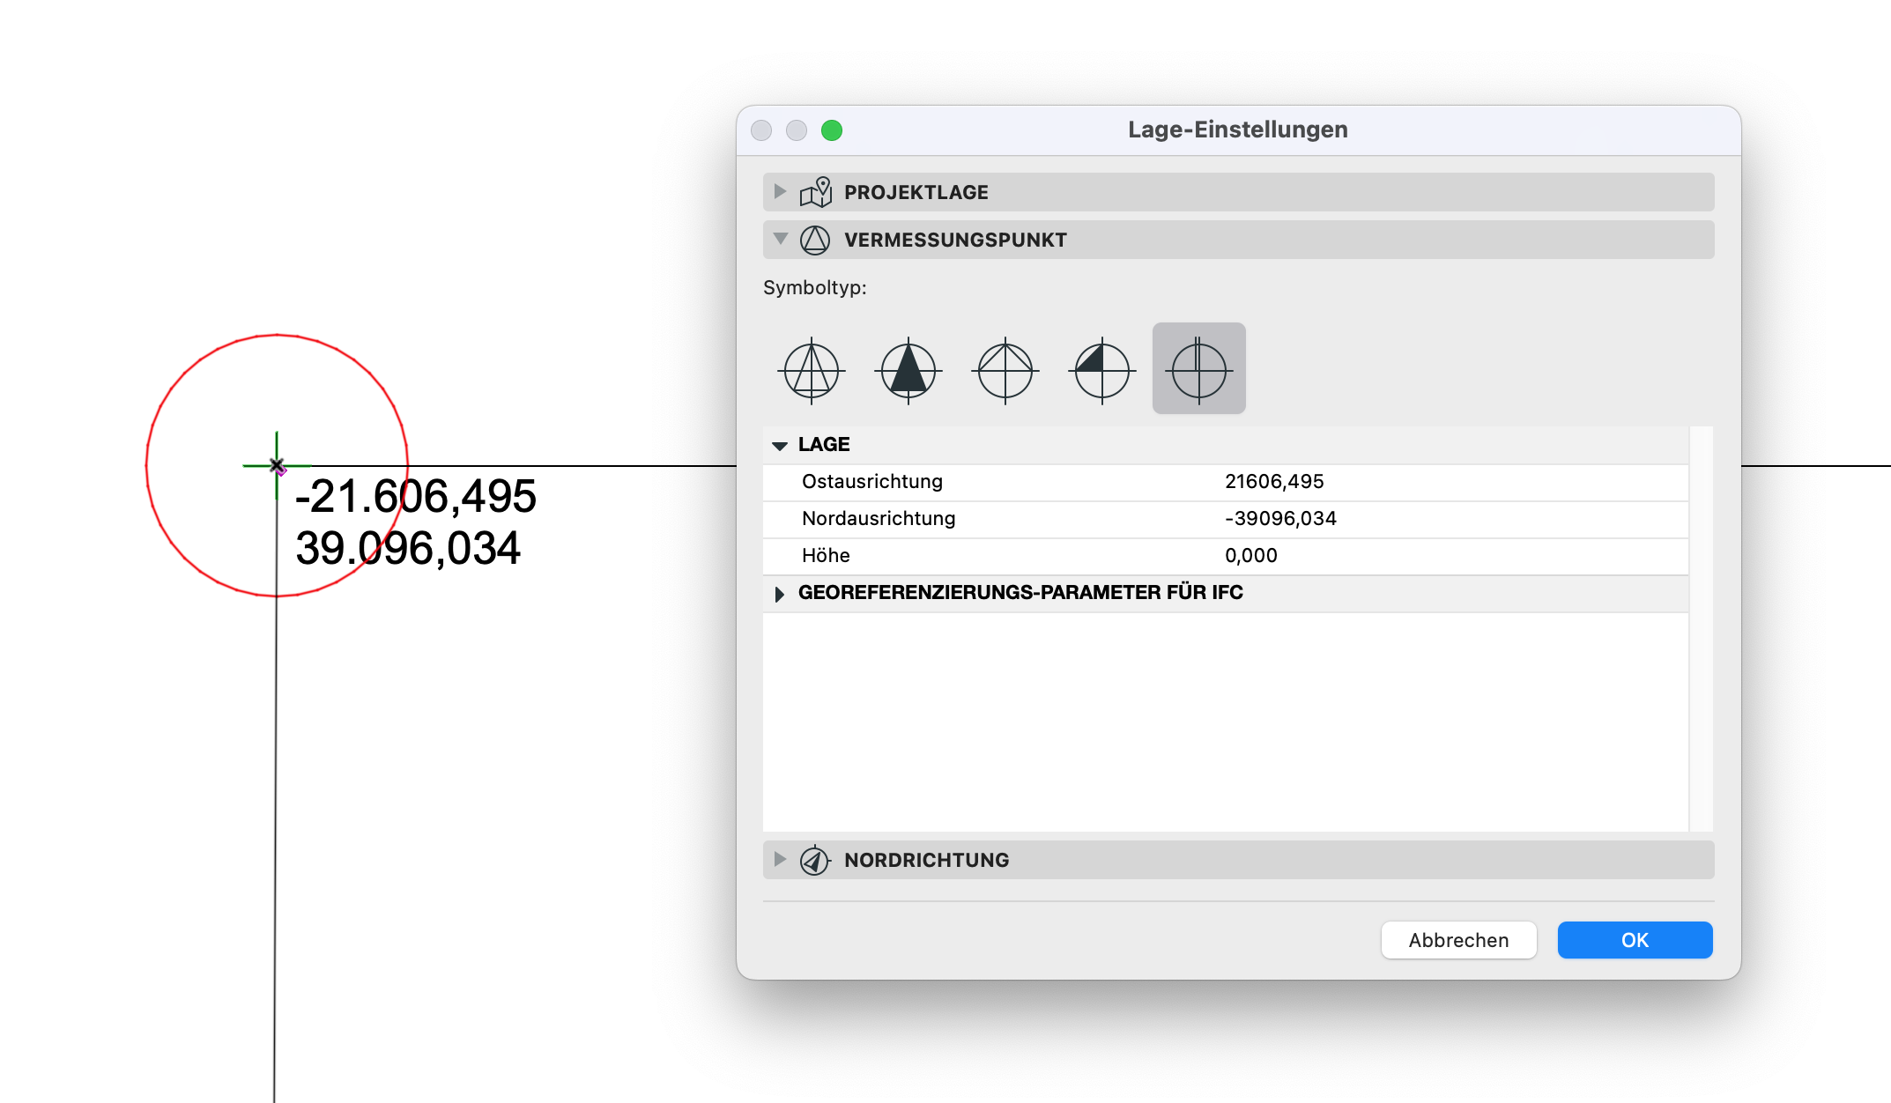Collapse the VERMESSUNGSPUNKT section
This screenshot has width=1891, height=1103.
(x=780, y=239)
